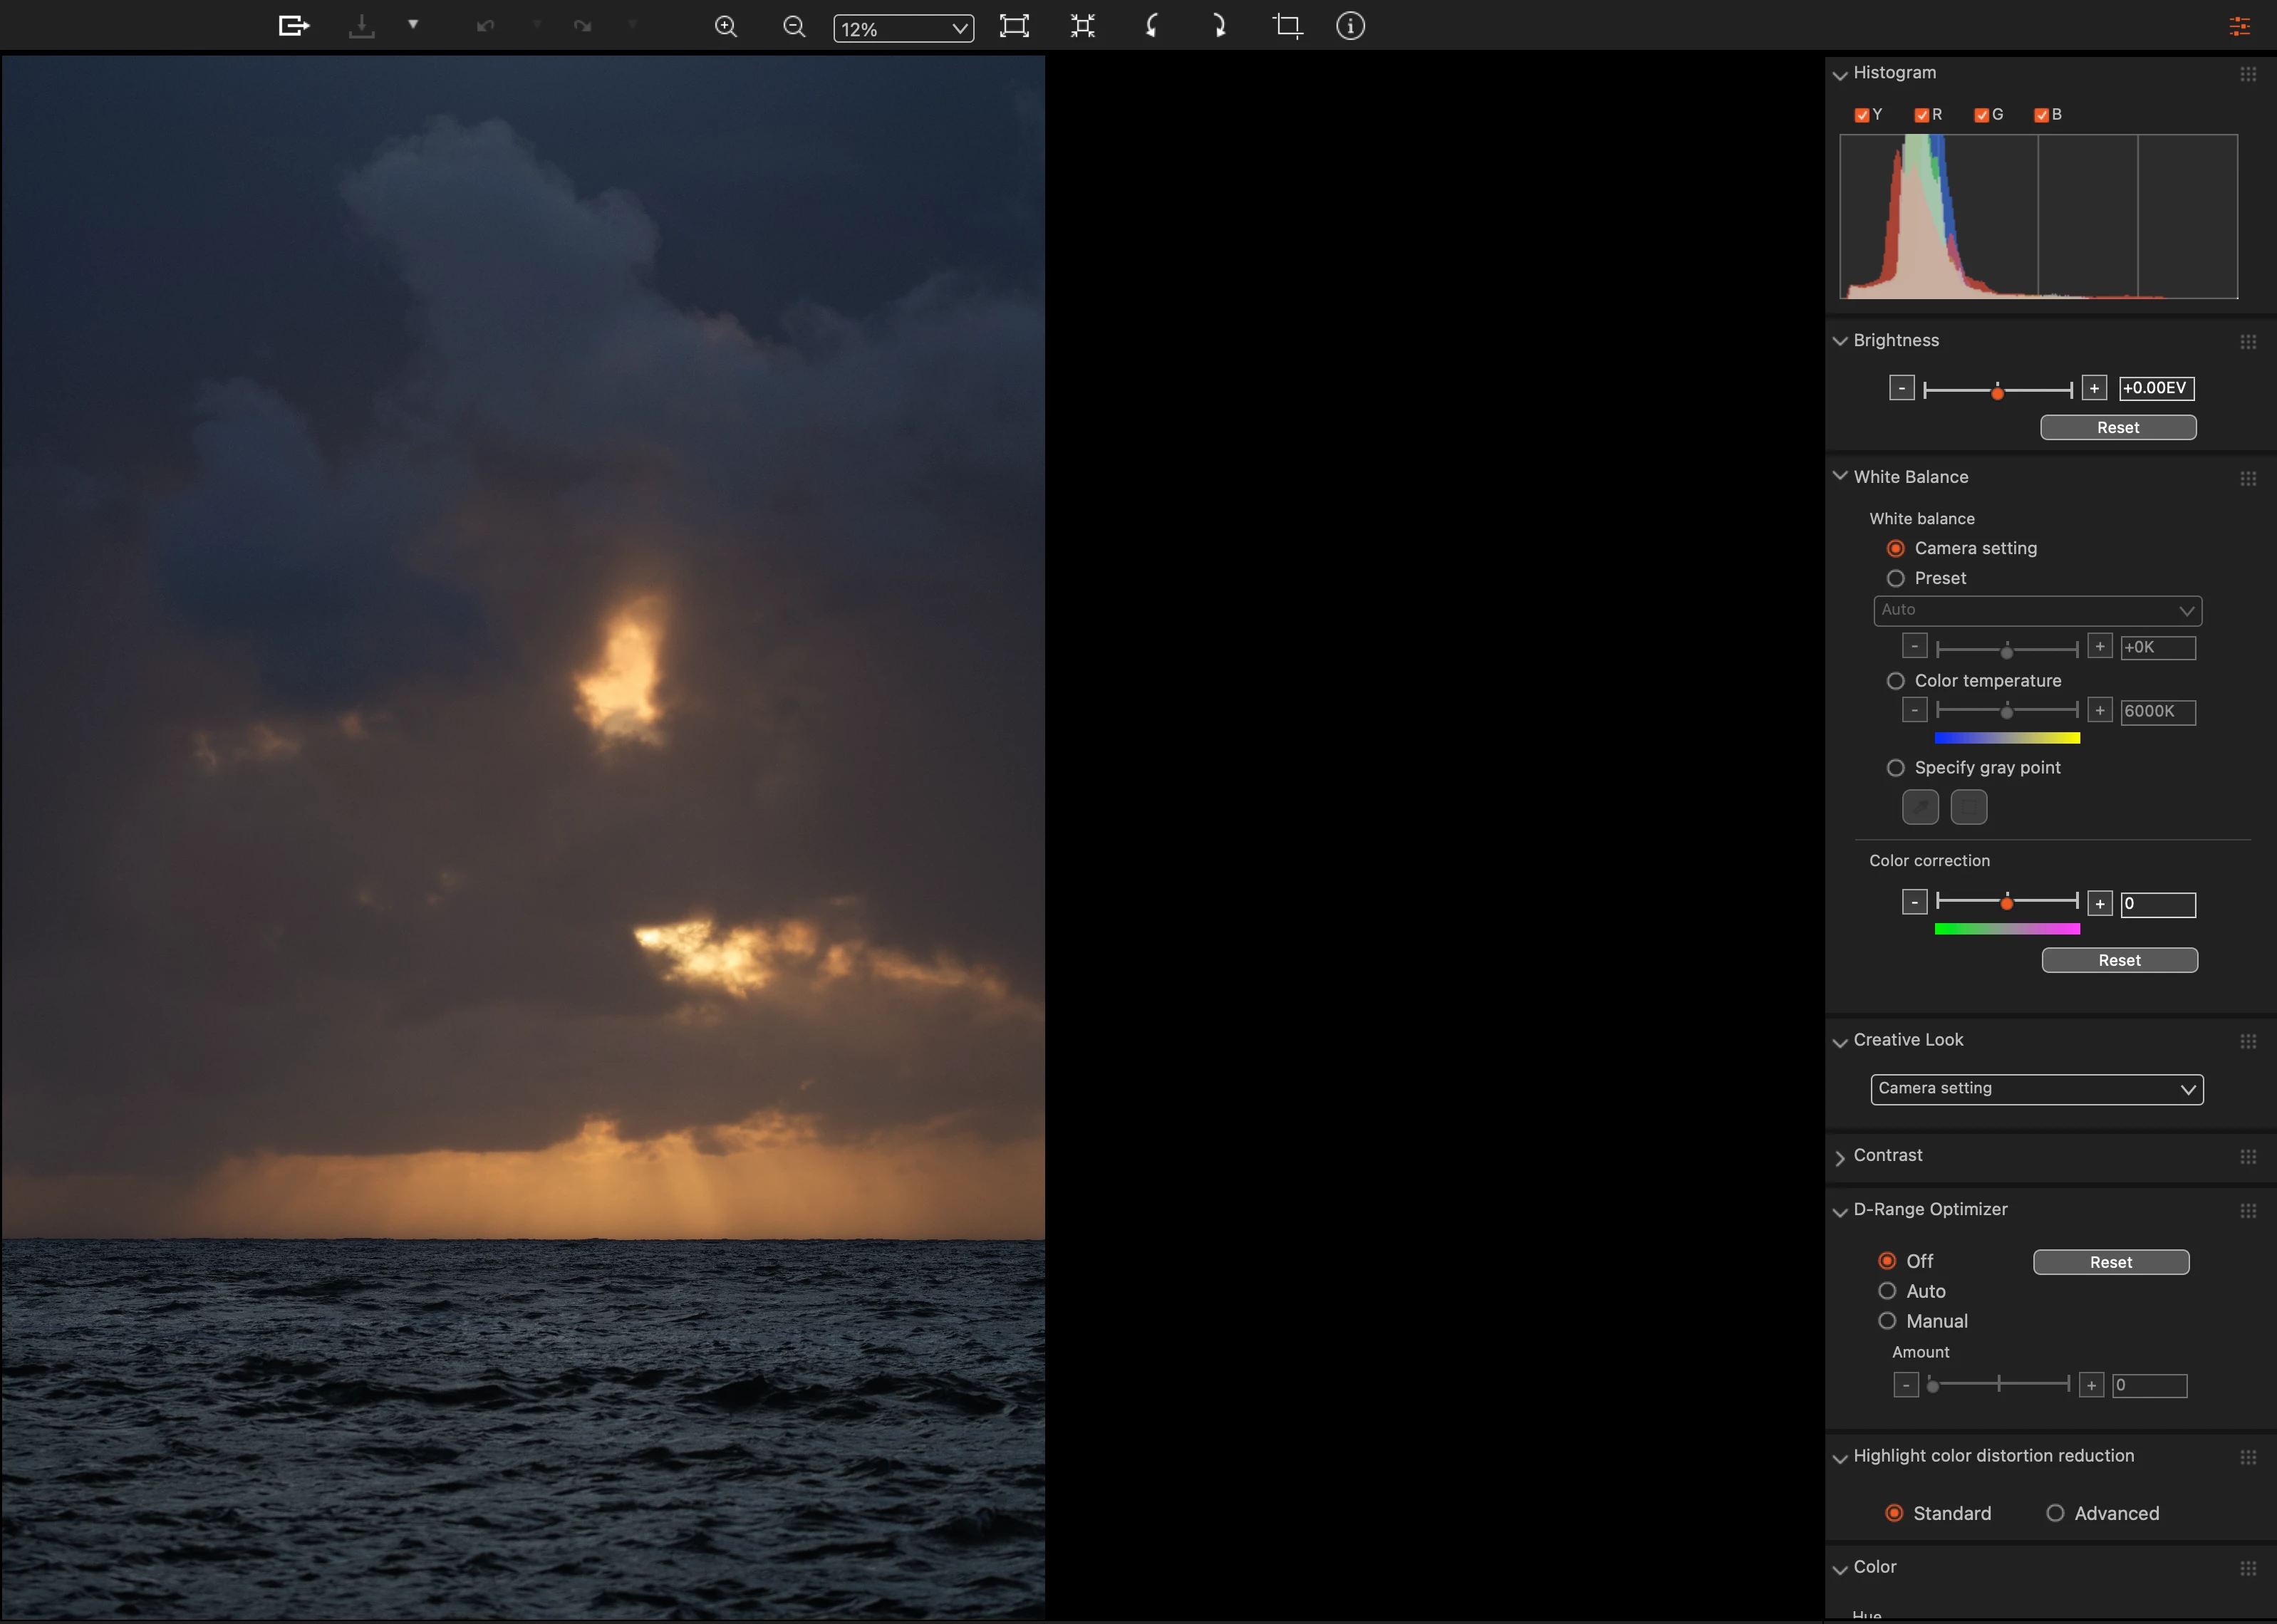Toggle the adjustment panel icon at top right
The width and height of the screenshot is (2277, 1624).
[2239, 27]
